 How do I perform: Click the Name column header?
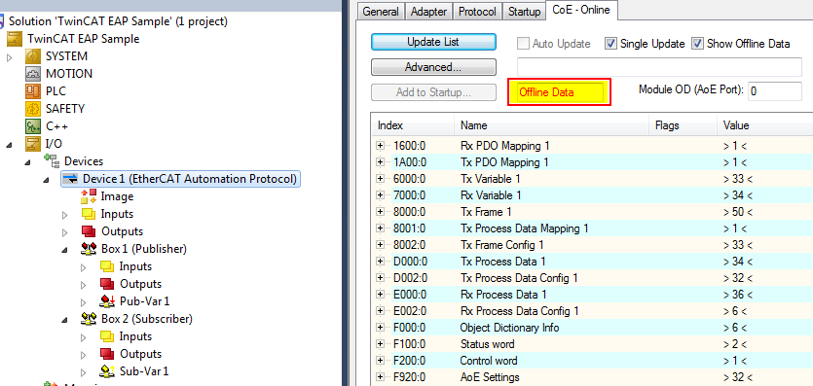click(552, 125)
